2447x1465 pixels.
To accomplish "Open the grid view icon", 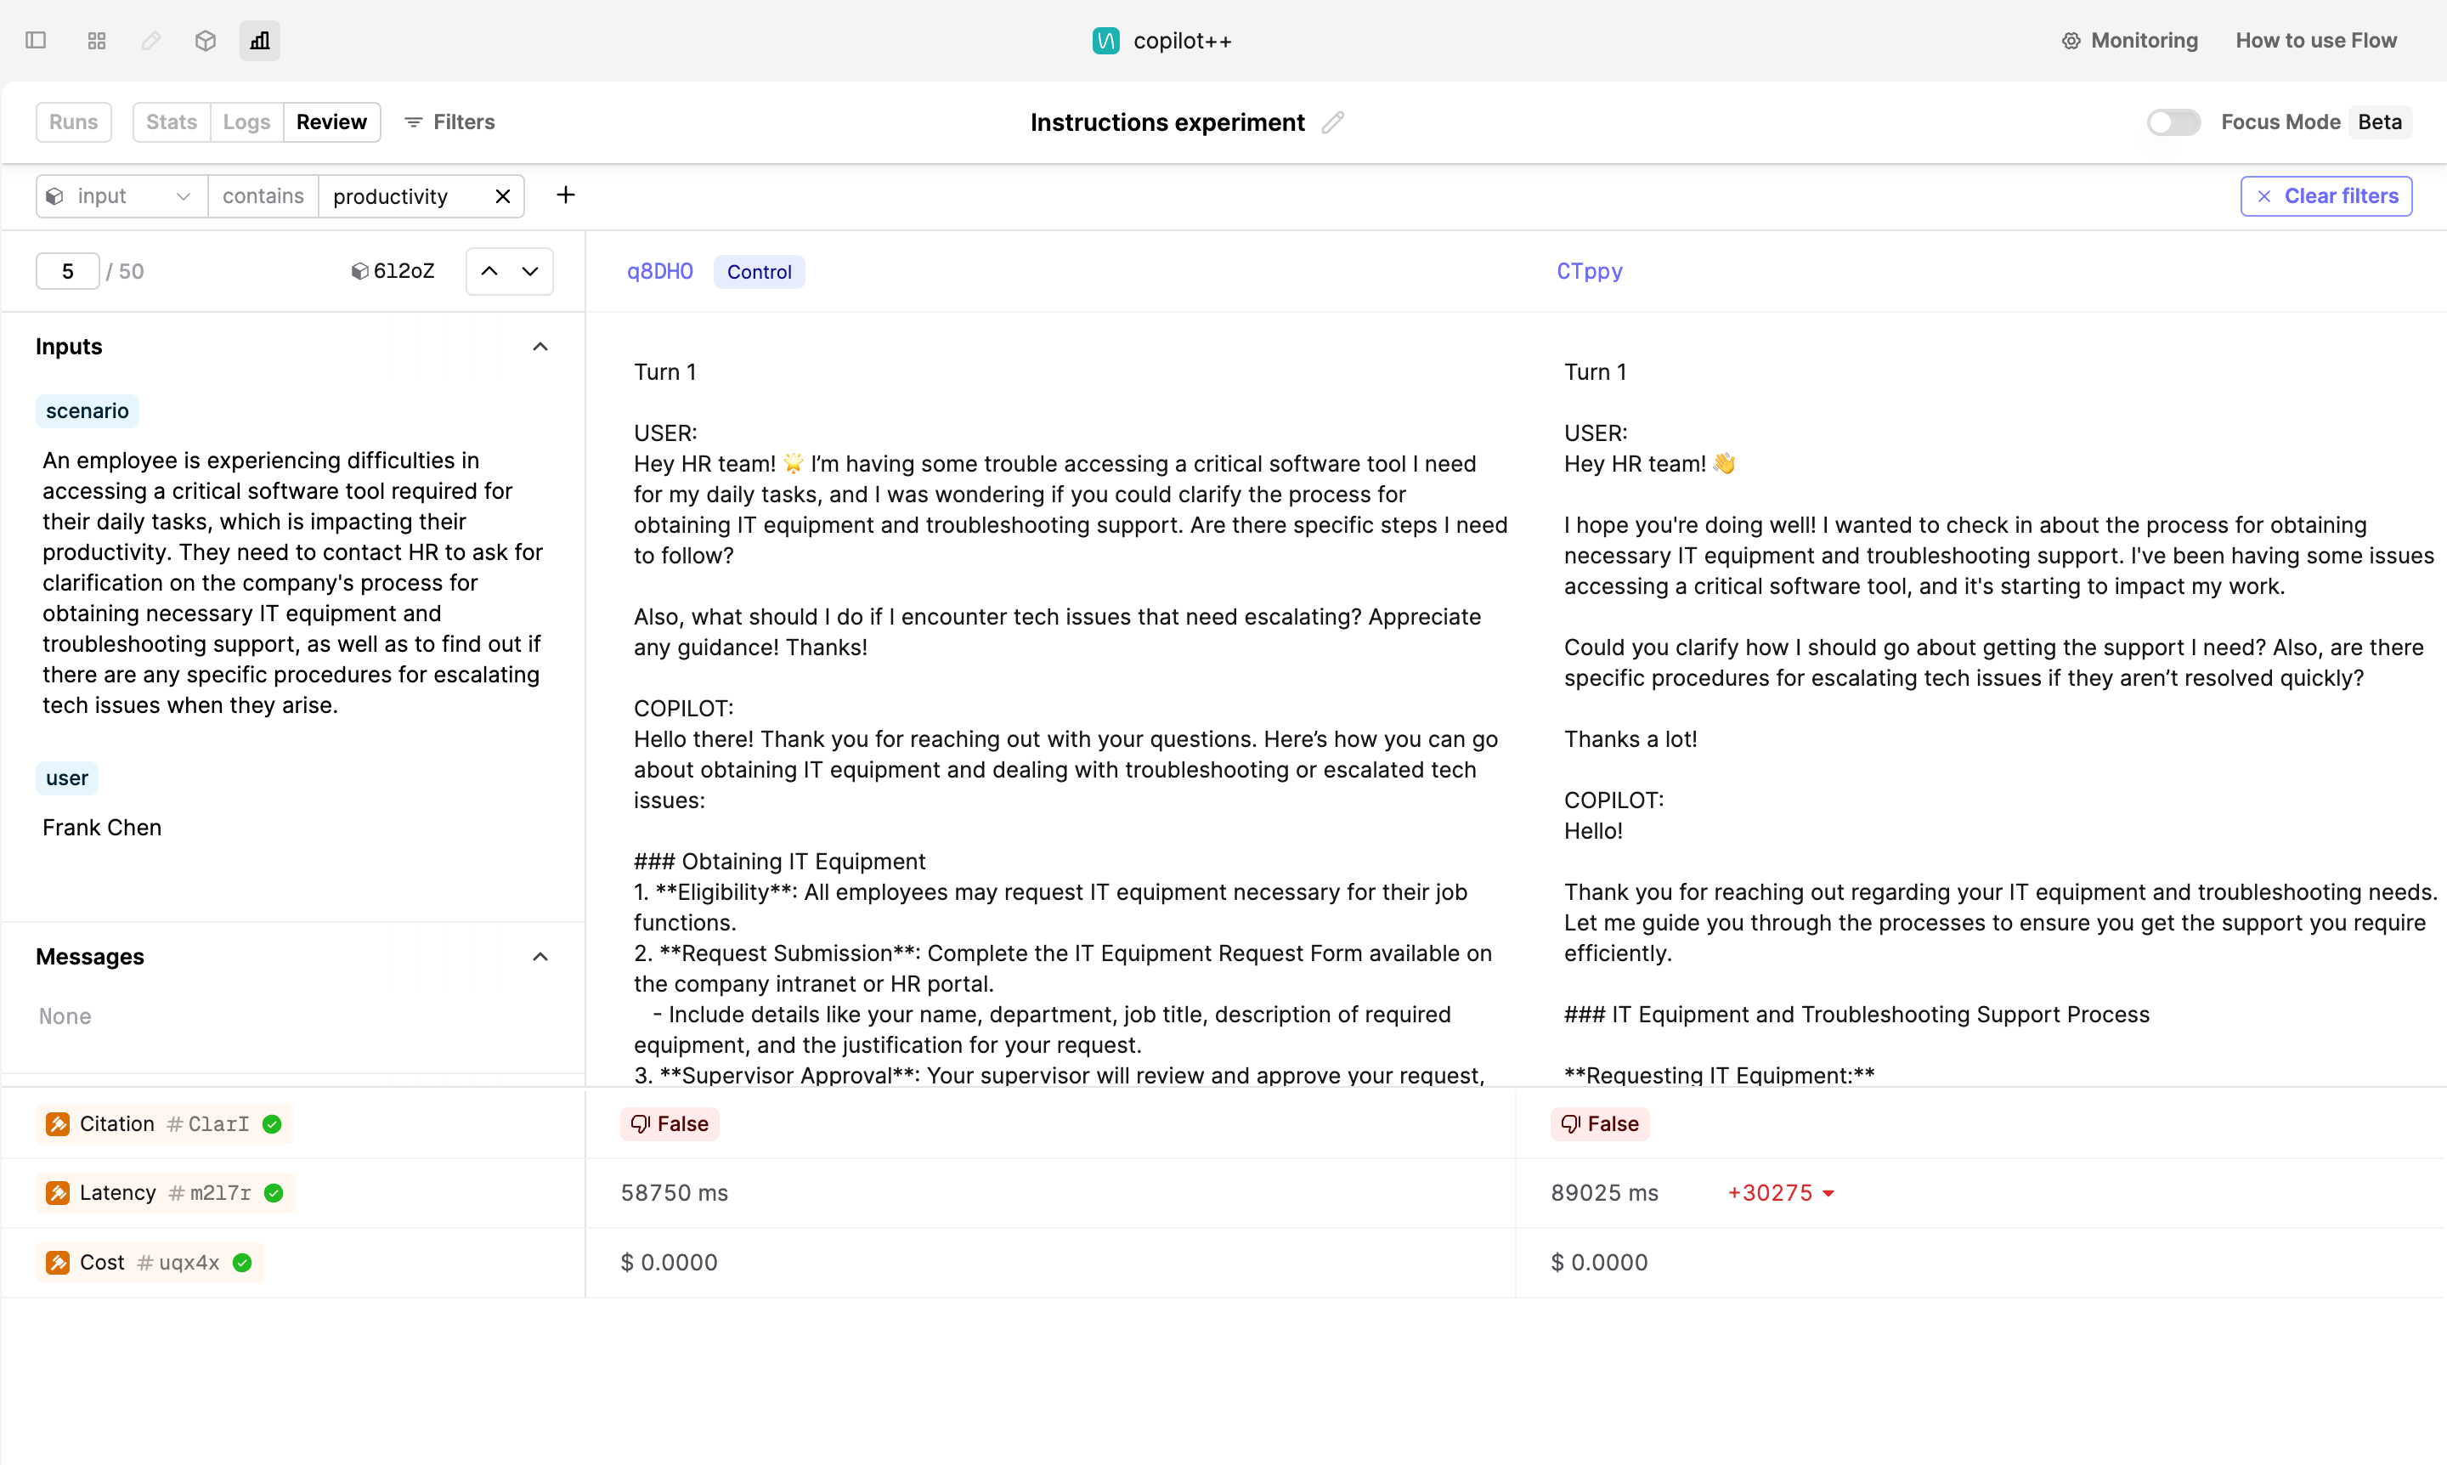I will pos(96,41).
